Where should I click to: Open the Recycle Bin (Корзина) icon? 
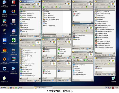pos(113,79)
